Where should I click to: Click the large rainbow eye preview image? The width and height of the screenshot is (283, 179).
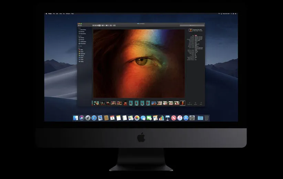139,64
